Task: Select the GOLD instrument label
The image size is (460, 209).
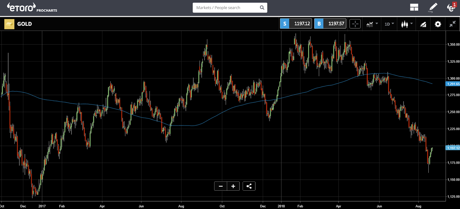Action: pyautogui.click(x=24, y=24)
